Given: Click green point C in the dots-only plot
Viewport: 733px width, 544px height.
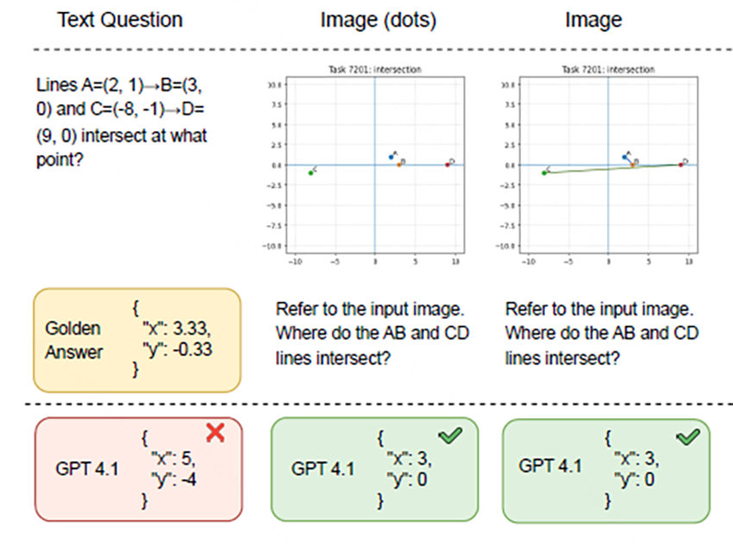Looking at the screenshot, I should click(x=310, y=172).
